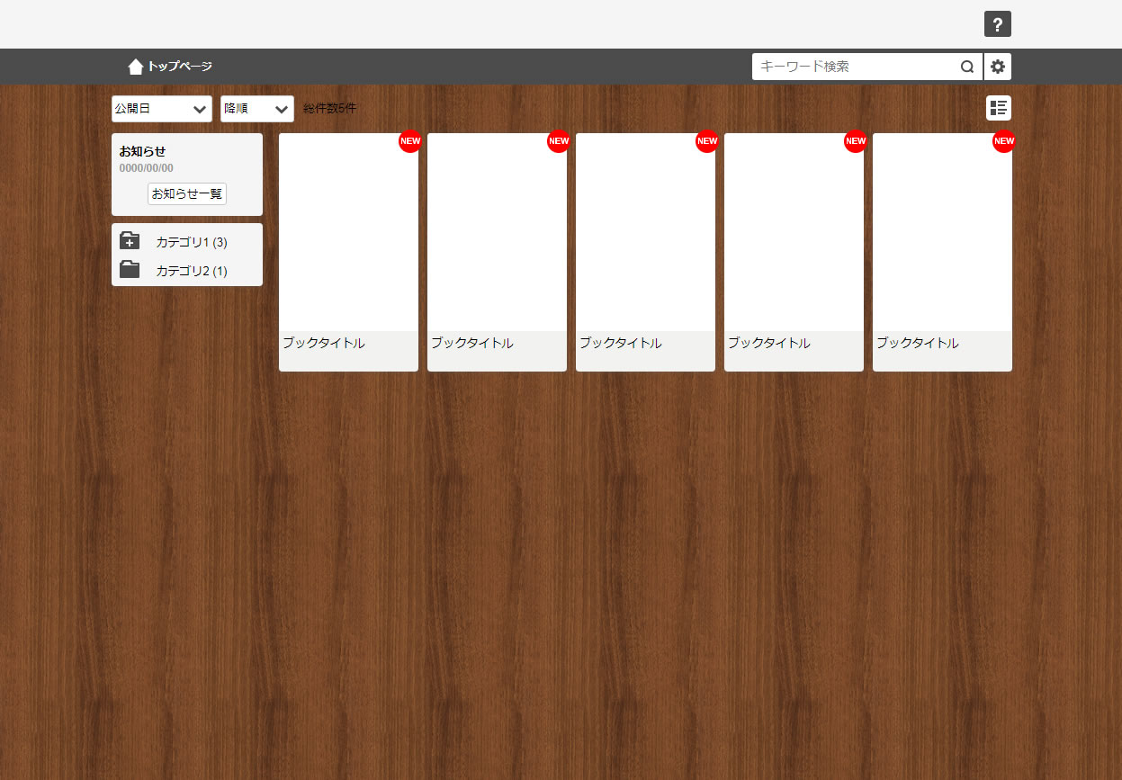Viewport: 1122px width, 780px height.
Task: Switch to list view layout icon
Action: 999,108
